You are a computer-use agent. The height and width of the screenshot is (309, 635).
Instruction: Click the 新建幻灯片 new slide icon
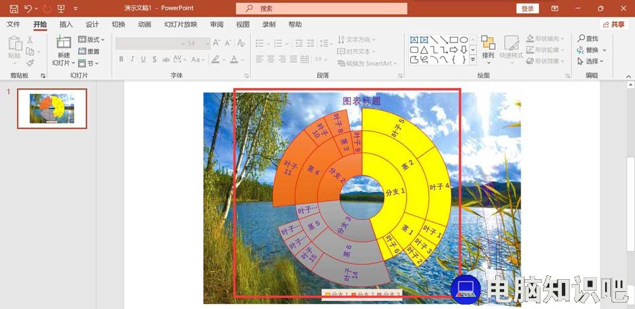(64, 43)
